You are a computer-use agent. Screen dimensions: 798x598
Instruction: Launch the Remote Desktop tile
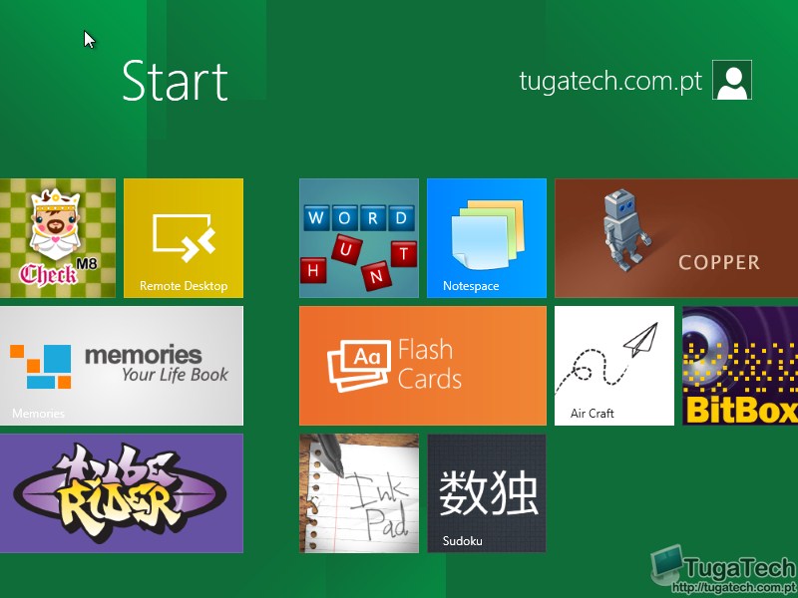(184, 238)
